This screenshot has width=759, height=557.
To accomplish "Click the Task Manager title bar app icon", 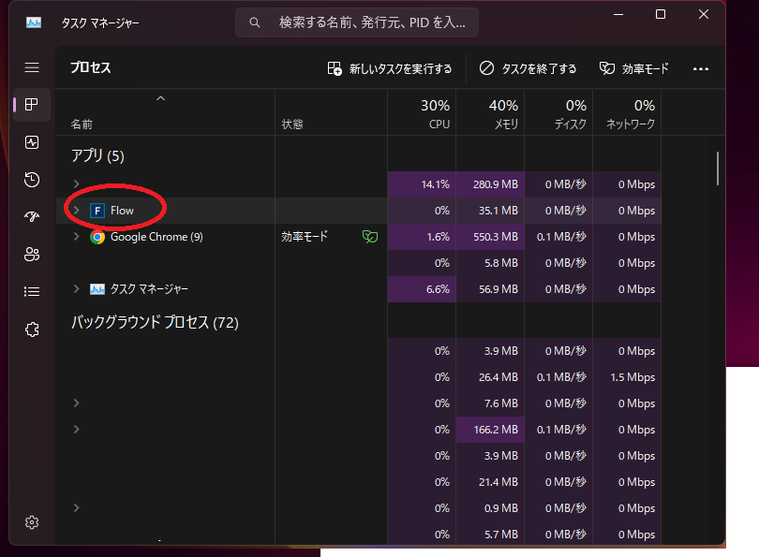I will coord(34,22).
